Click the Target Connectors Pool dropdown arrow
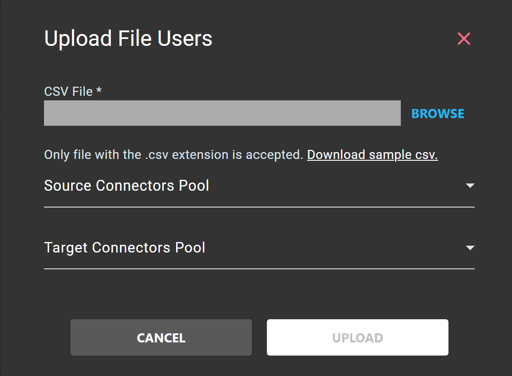 click(471, 247)
